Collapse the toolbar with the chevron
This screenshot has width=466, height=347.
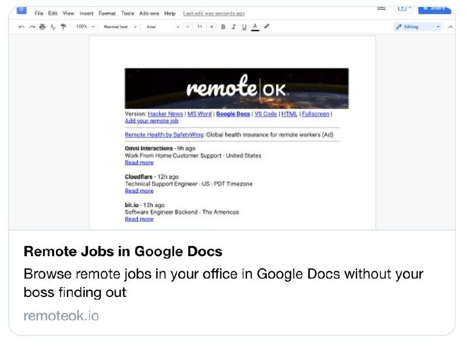(x=450, y=27)
